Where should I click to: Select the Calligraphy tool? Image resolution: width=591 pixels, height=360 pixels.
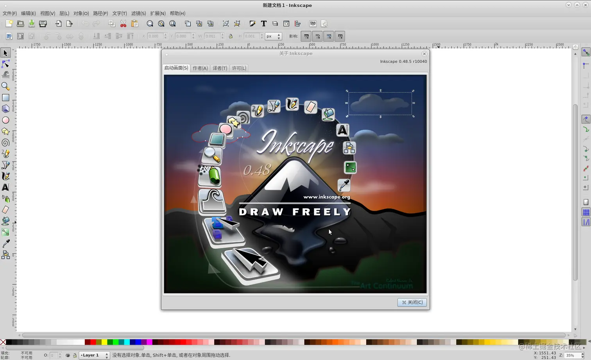tap(5, 176)
